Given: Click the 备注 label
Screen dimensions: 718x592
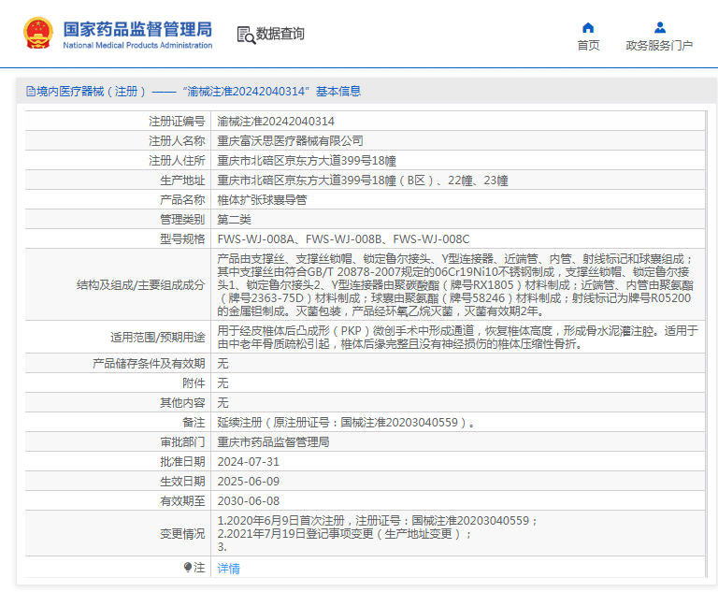Looking at the screenshot, I should [x=194, y=423].
